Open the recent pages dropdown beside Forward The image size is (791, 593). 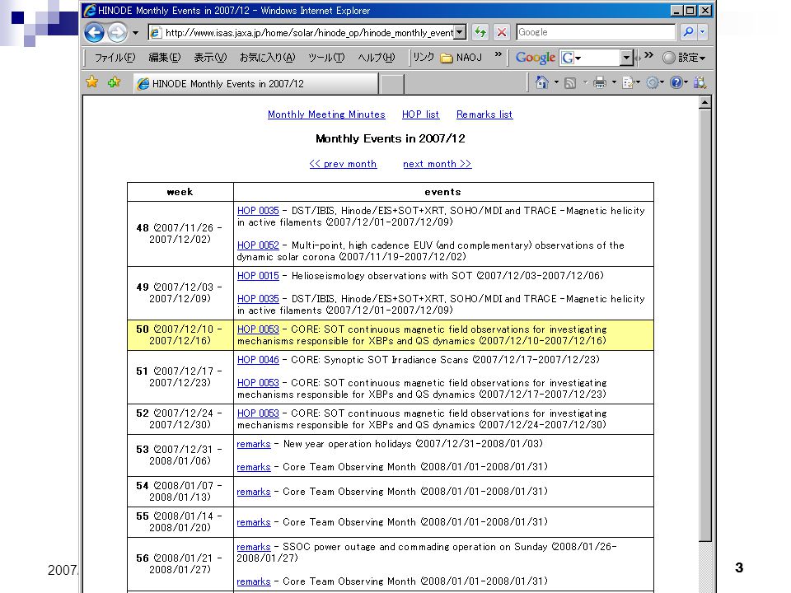click(135, 33)
